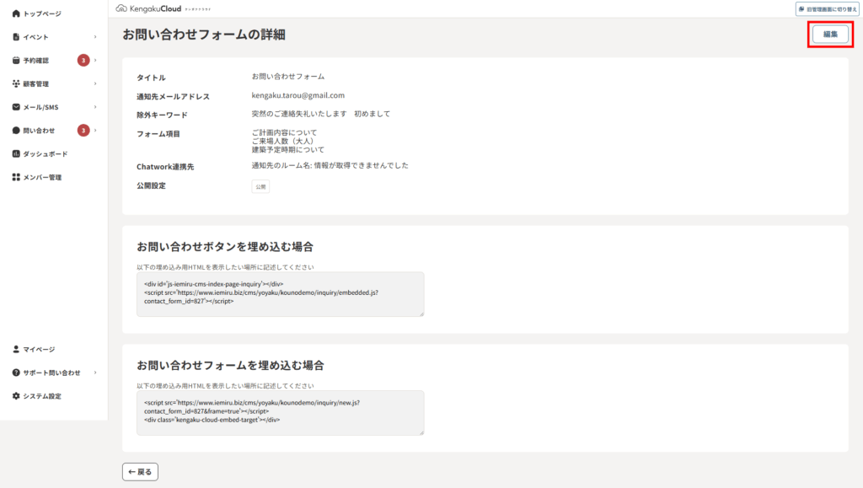This screenshot has height=488, width=863.
Task: Switch to the old admin screen button
Action: 828,8
